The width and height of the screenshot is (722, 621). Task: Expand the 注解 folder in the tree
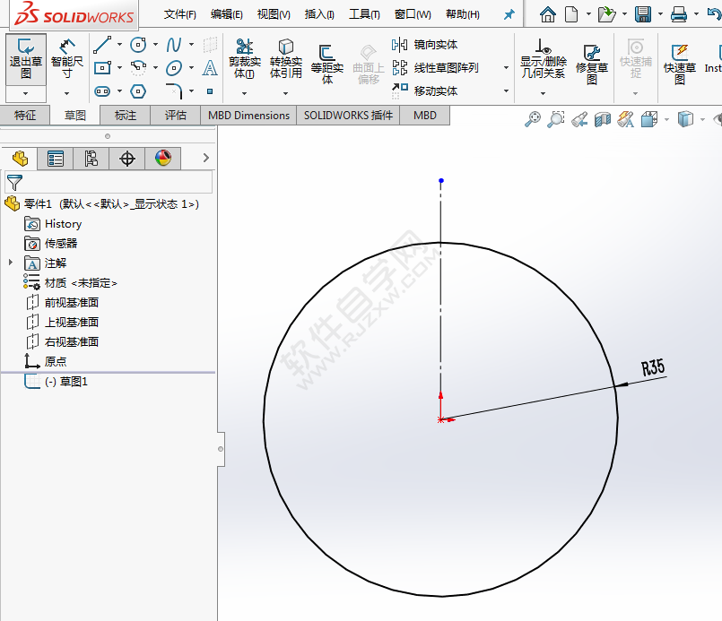coord(9,263)
